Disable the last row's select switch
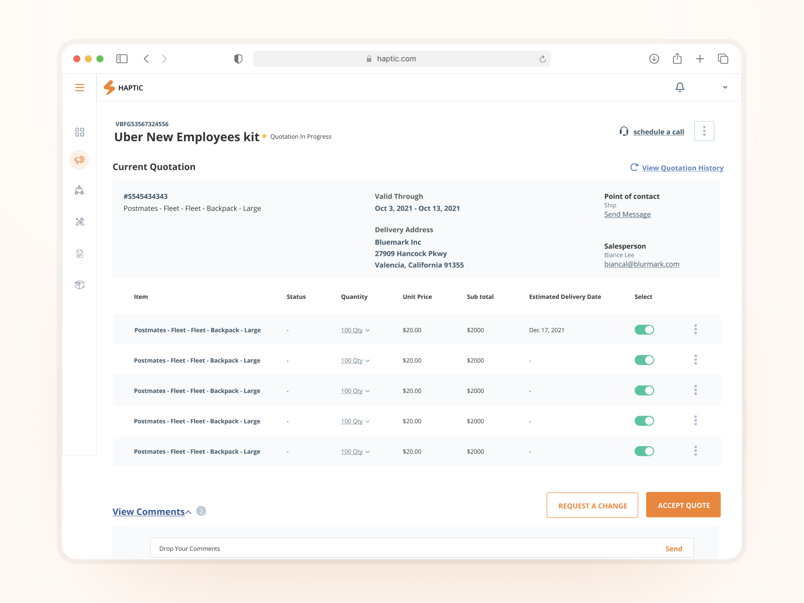This screenshot has height=603, width=804. [644, 451]
